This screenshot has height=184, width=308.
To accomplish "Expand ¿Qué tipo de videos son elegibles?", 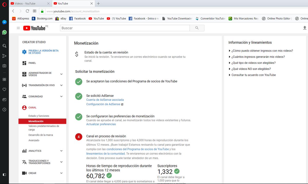I will (252, 63).
